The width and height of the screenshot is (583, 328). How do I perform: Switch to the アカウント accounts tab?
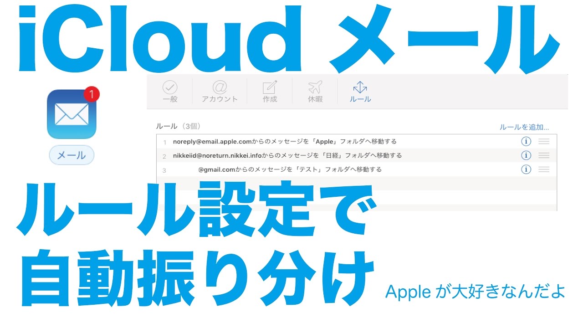coord(220,92)
